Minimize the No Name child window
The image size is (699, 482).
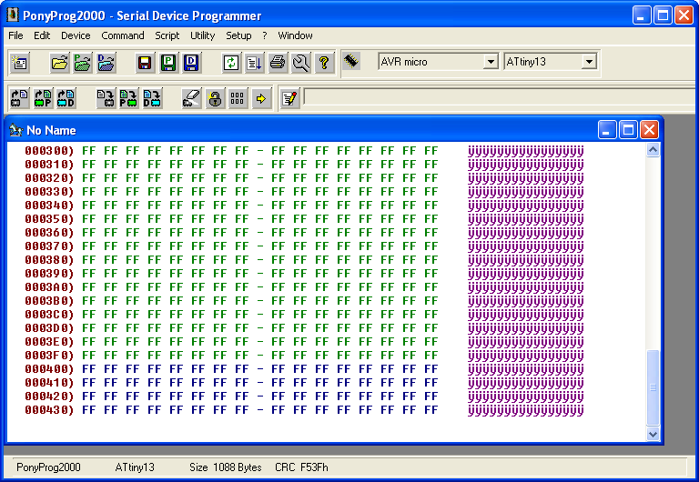[607, 130]
